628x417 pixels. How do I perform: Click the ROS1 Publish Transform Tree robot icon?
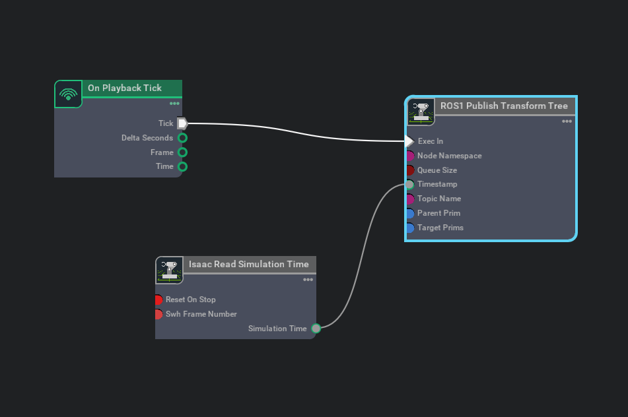pyautogui.click(x=421, y=112)
